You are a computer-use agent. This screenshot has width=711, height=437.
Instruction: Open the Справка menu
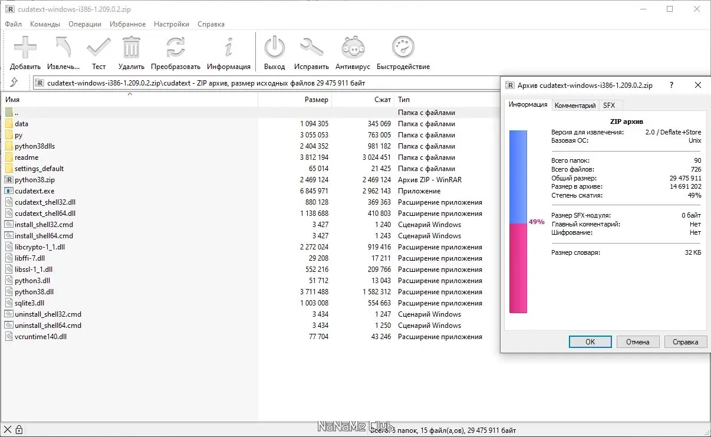[210, 24]
